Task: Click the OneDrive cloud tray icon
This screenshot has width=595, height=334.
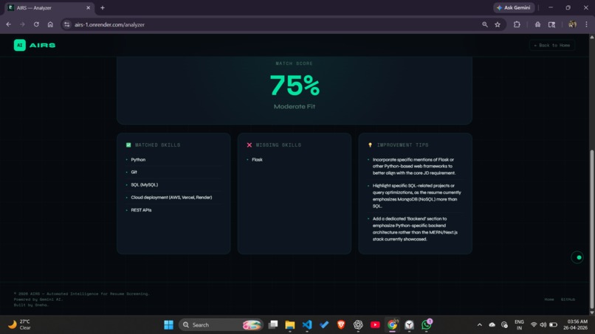Action: (x=492, y=325)
